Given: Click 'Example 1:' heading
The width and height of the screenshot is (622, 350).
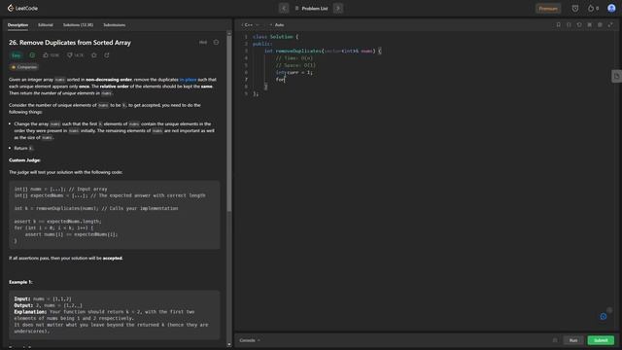Looking at the screenshot, I should coord(20,282).
